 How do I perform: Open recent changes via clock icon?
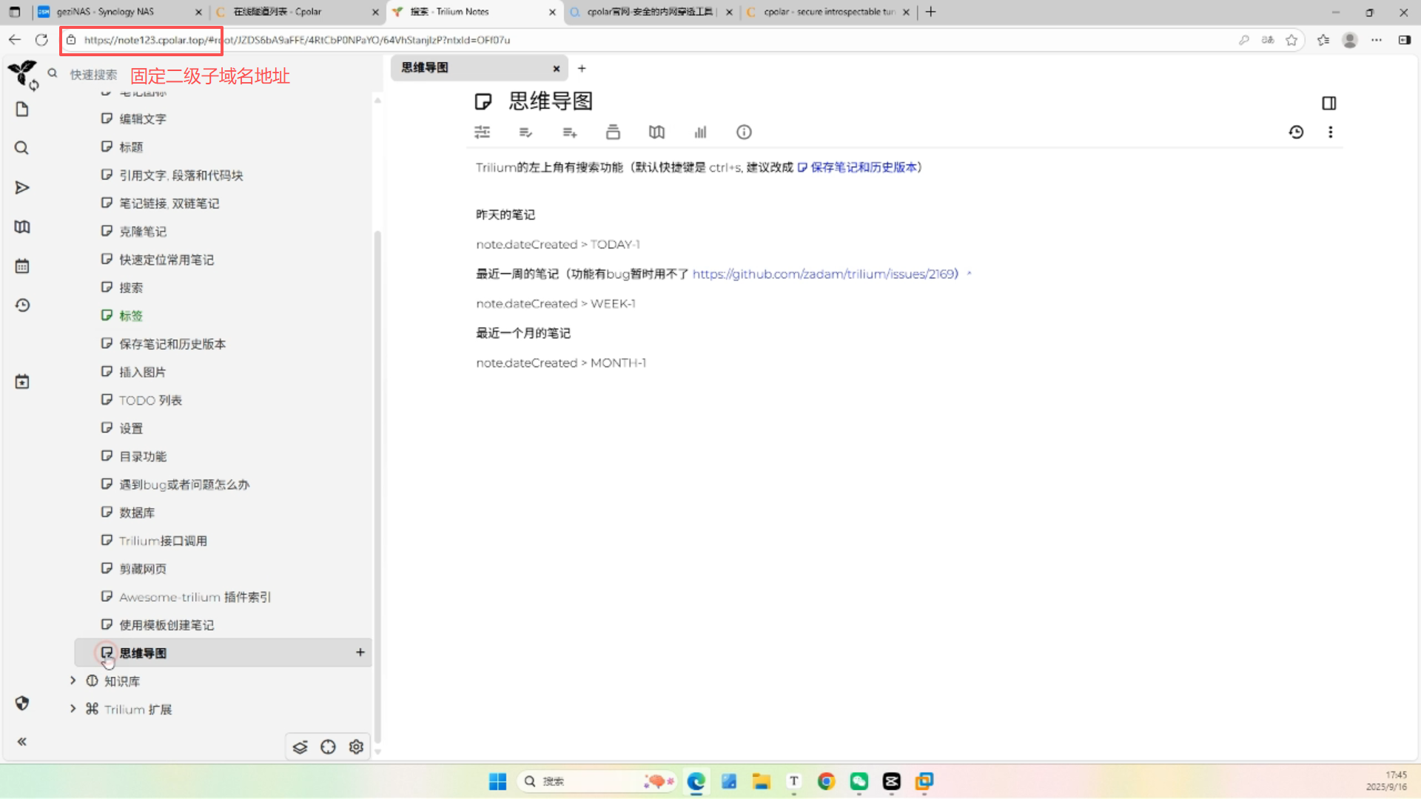coord(21,305)
